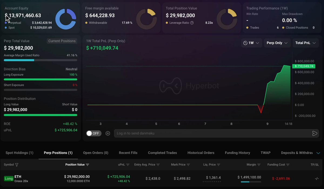Click the Leverage Ratio help question-mark icon
The width and height of the screenshot is (324, 189).
(x=192, y=23)
